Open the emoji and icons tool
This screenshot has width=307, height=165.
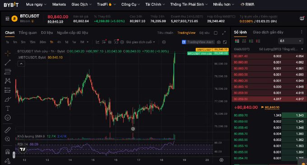tap(8, 118)
